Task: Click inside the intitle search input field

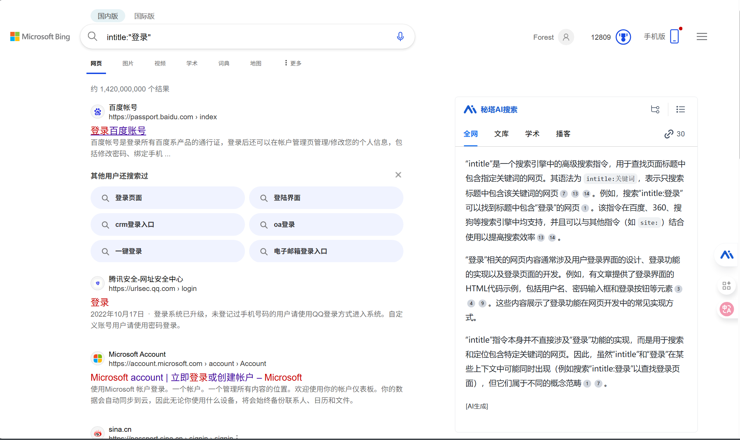Action: coord(240,37)
